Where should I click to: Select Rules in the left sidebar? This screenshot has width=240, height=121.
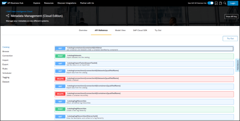(x=5, y=69)
